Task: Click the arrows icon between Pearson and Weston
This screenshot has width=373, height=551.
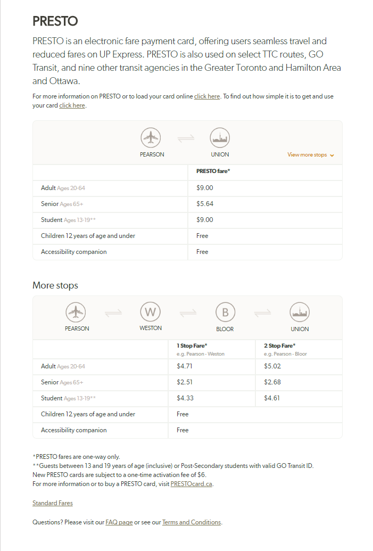Action: click(x=113, y=313)
